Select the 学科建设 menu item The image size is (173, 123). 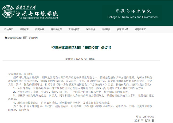click(x=91, y=29)
